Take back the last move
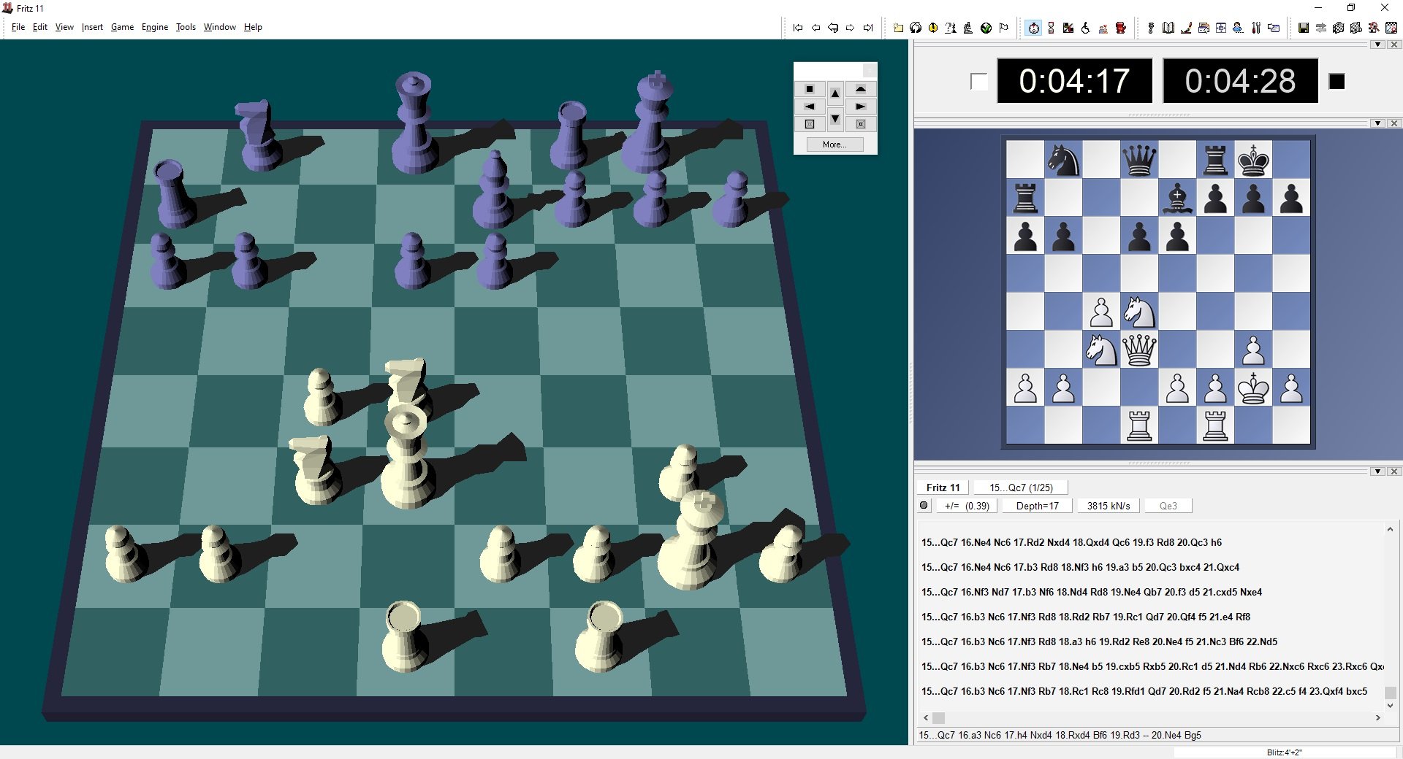1403x759 pixels. [x=833, y=28]
